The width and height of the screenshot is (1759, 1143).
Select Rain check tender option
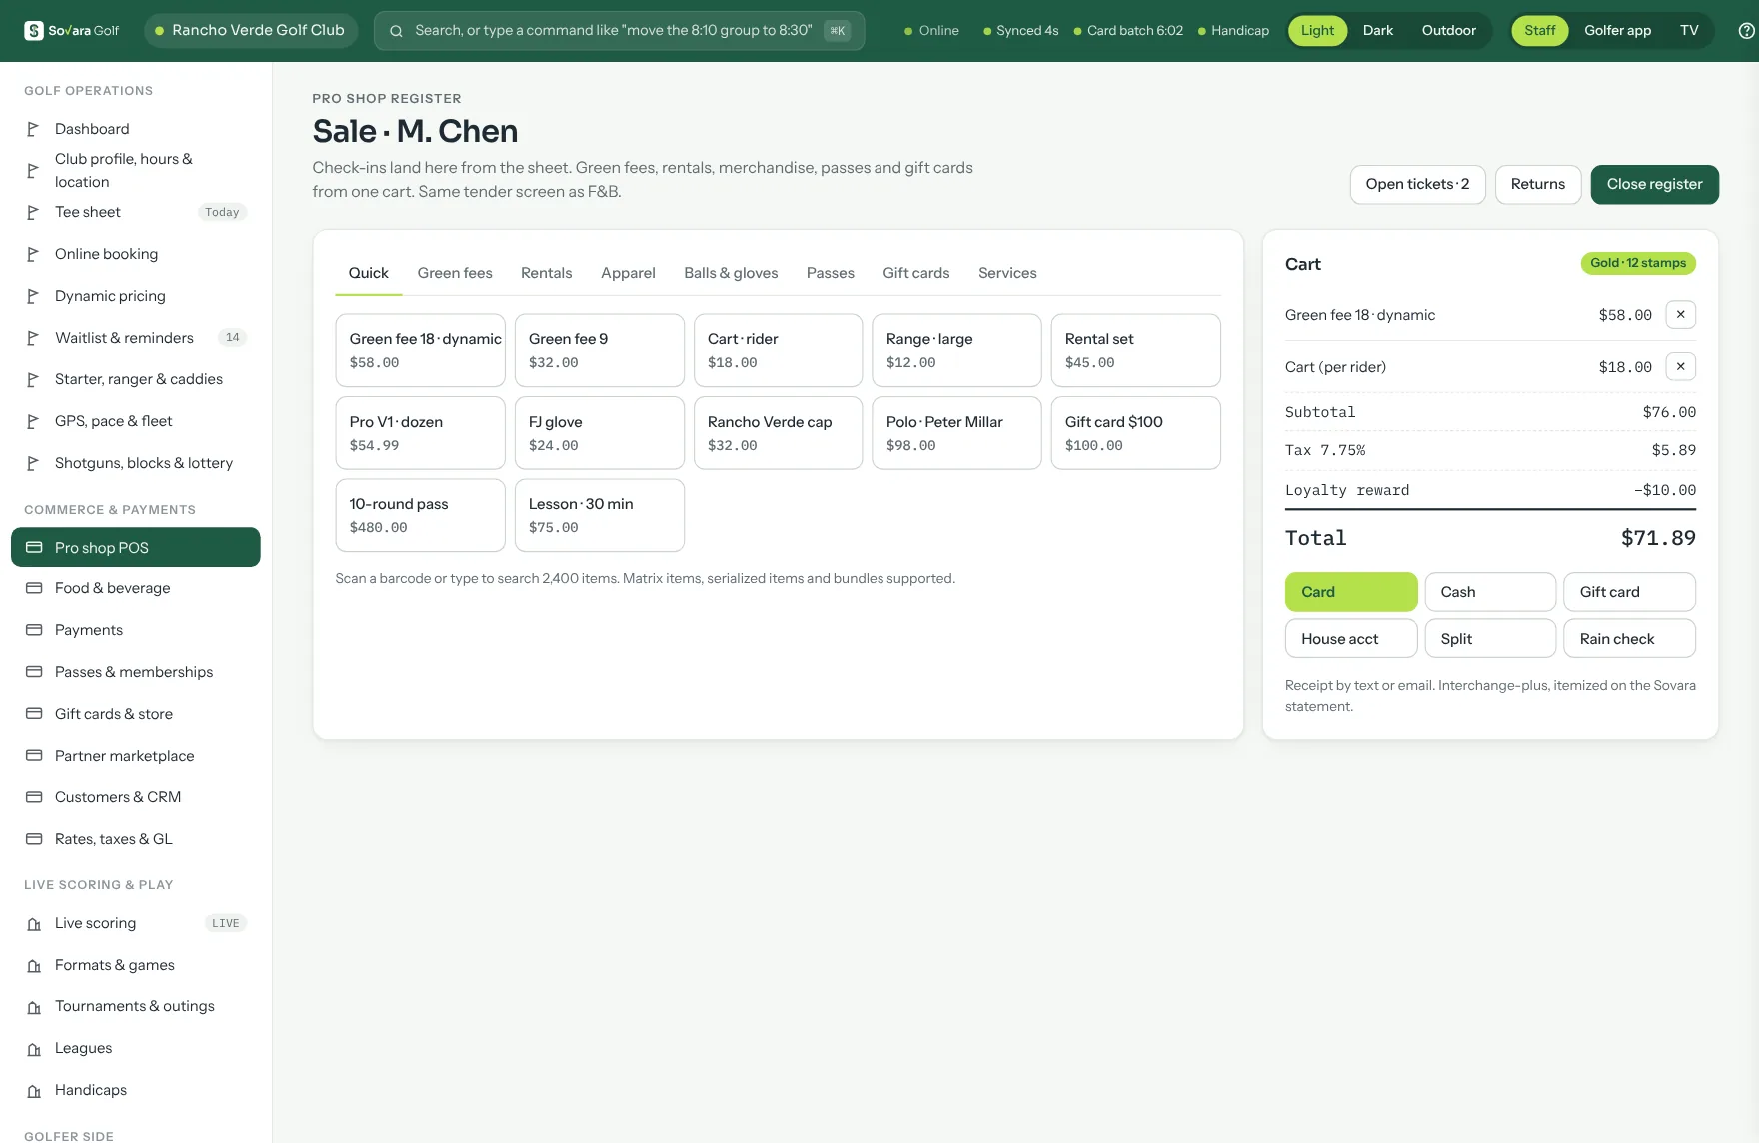pyautogui.click(x=1629, y=639)
